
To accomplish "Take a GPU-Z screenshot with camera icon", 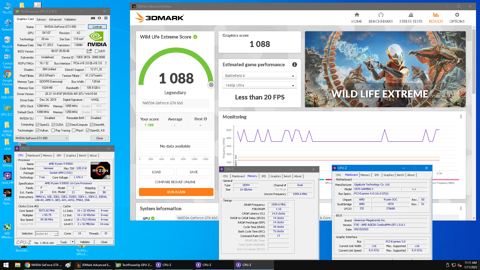I will pos(93,18).
